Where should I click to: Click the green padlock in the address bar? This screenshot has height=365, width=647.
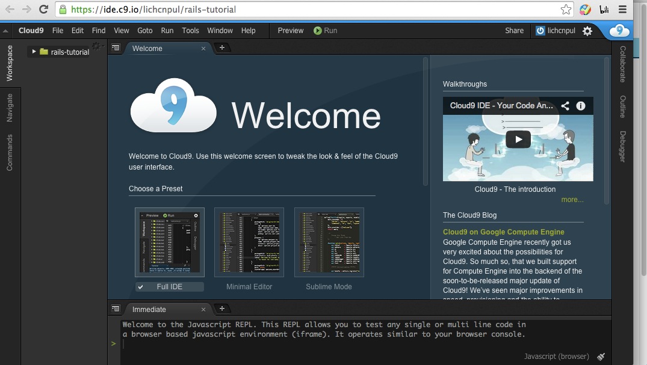point(63,10)
